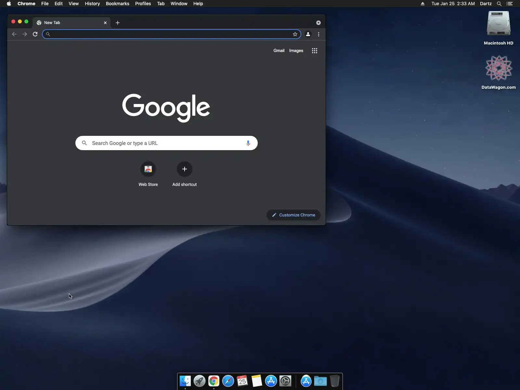This screenshot has width=520, height=390.
Task: Go back using Chrome's back arrow
Action: [14, 34]
